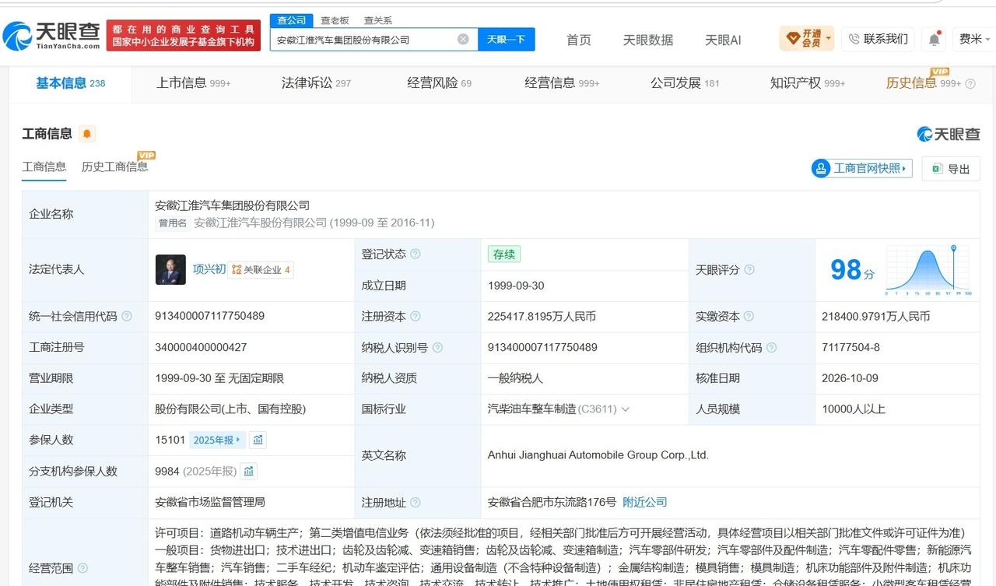The image size is (996, 586).
Task: Click the 天眼一下 search button
Action: (506, 39)
